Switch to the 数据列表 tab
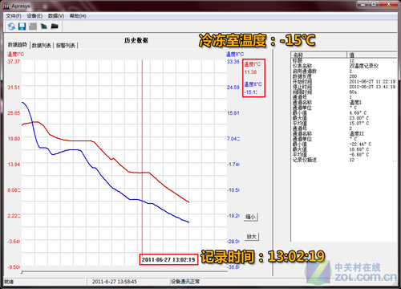Viewport: 401px width, 289px height. coord(42,46)
